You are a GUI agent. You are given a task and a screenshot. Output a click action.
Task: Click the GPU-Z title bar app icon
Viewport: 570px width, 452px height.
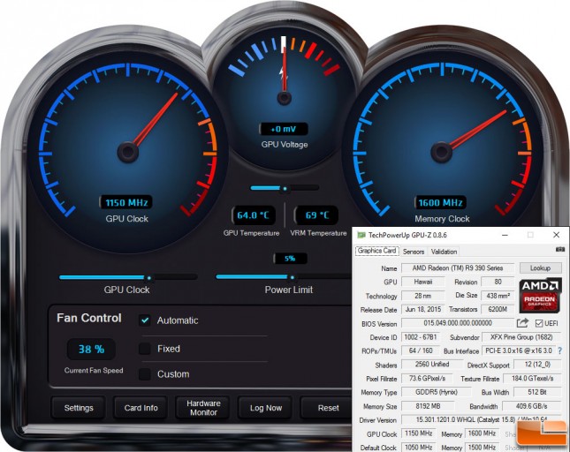coord(361,235)
